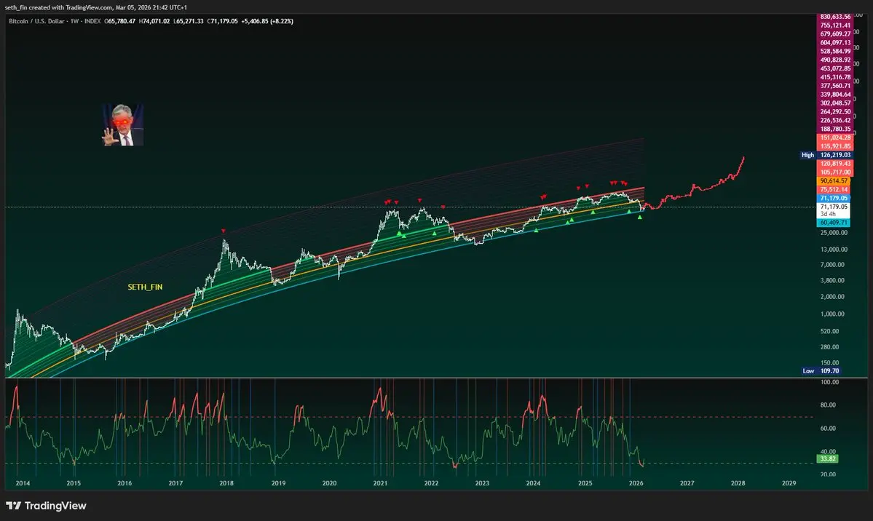Click the 105,717.00 band price label
Screen dimensions: 873x521
835,172
